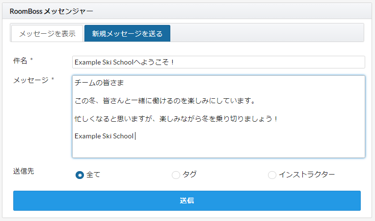Click the line starting with 忙しくなると思いますが
The height and width of the screenshot is (221, 375).
click(x=176, y=118)
